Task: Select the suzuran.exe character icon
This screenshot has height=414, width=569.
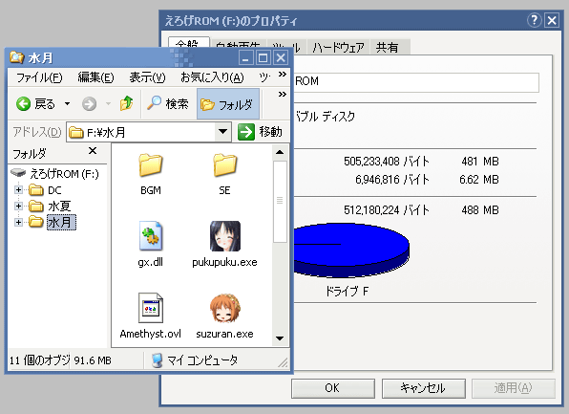Action: 225,308
